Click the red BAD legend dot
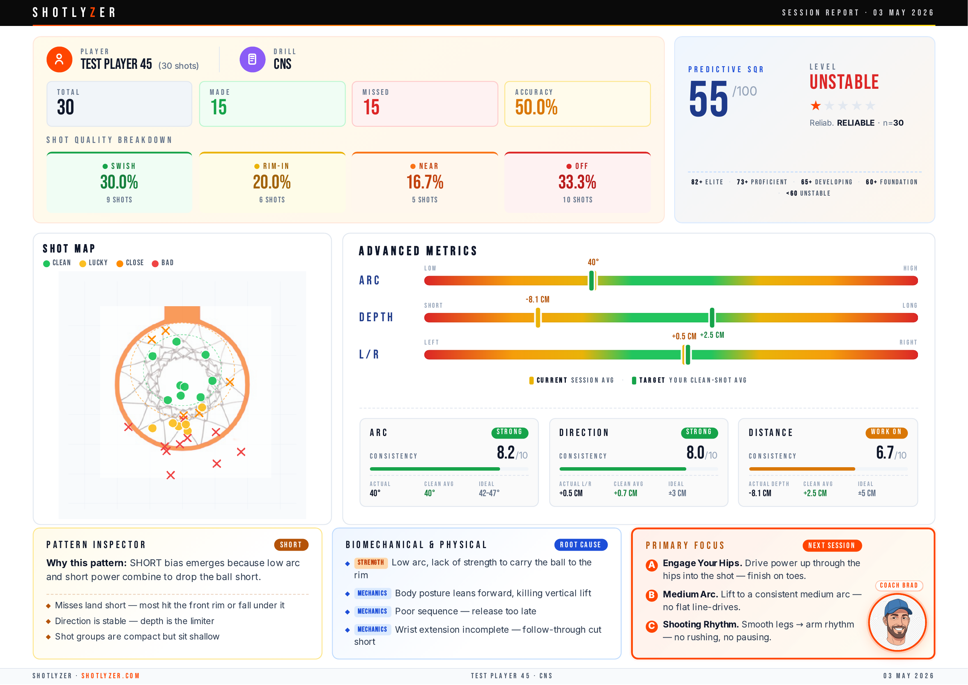The image size is (968, 685). pos(155,264)
